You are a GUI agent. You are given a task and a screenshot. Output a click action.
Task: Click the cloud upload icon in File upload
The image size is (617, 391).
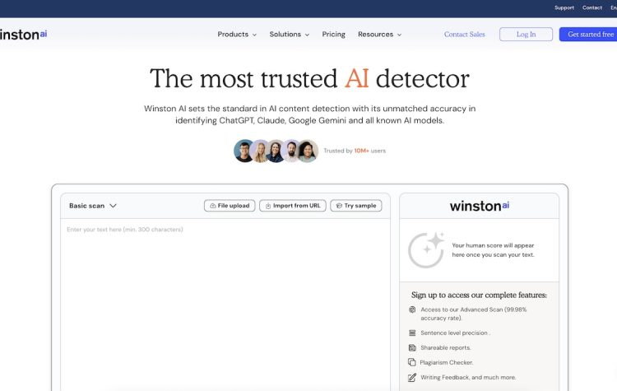pyautogui.click(x=213, y=206)
